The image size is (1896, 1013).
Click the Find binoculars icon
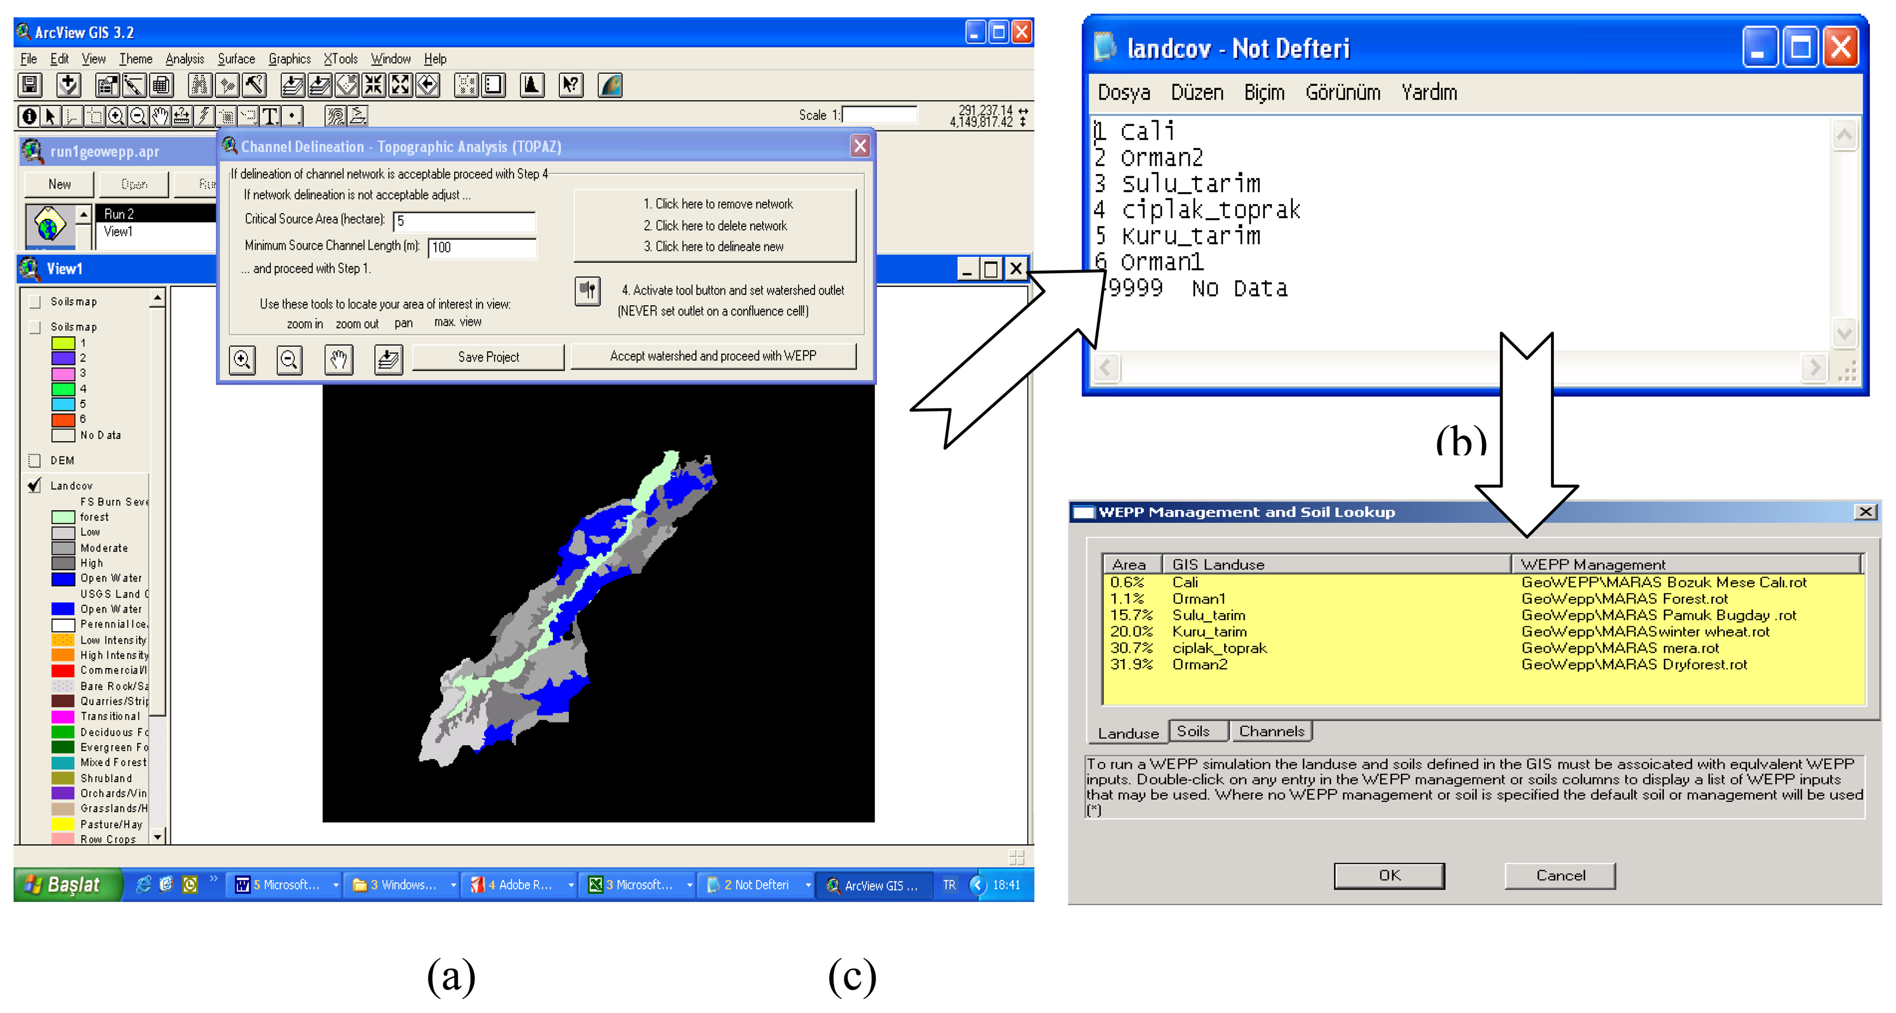[200, 85]
